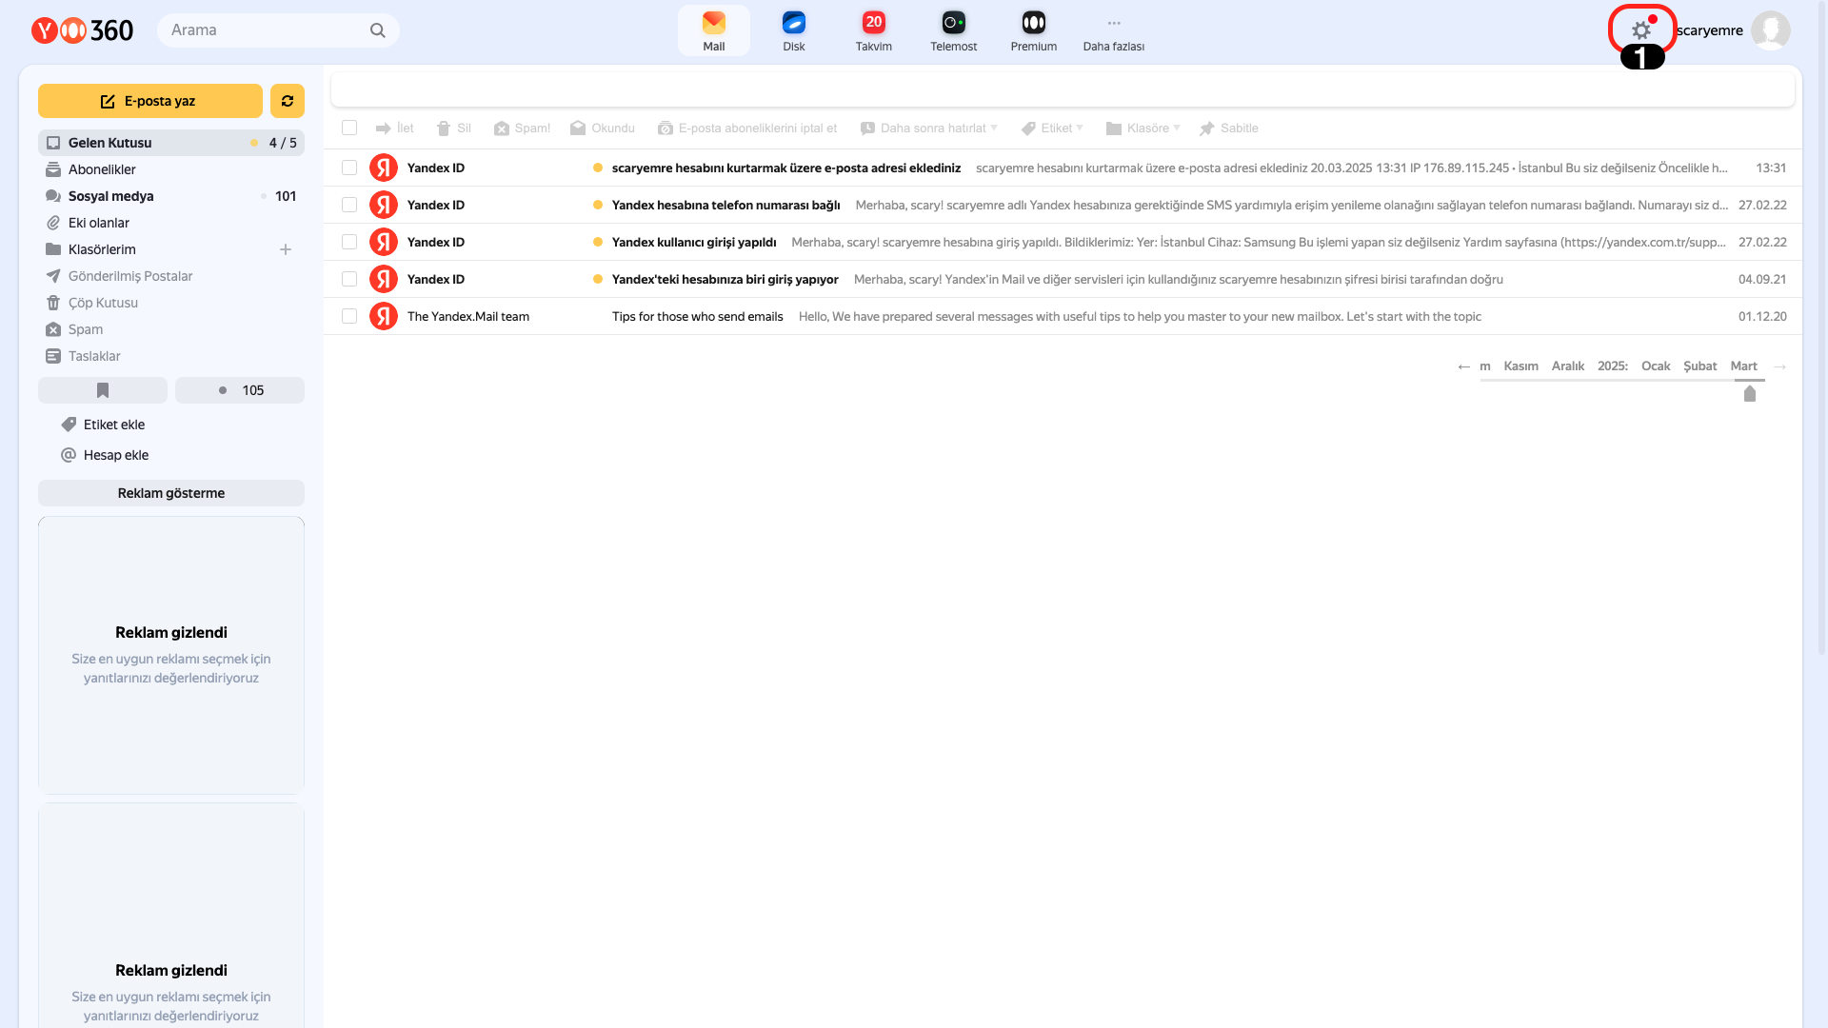Expand the Klasörlerim folder group

point(102,249)
